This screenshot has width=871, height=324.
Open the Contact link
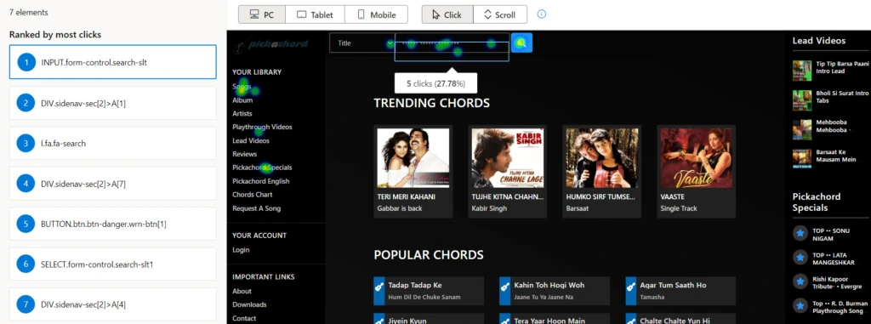coord(244,318)
